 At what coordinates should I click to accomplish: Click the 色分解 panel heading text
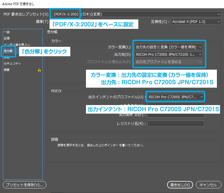coord(52,32)
